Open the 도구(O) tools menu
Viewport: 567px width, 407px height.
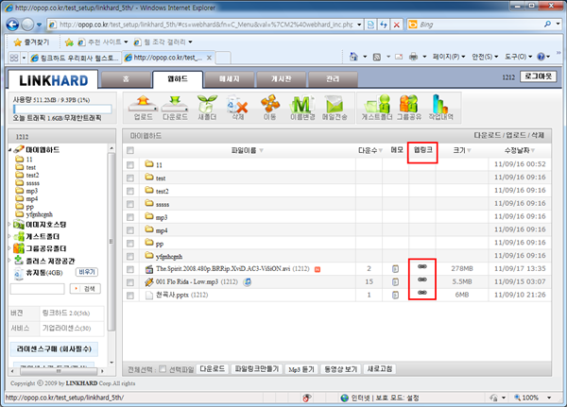pos(518,57)
